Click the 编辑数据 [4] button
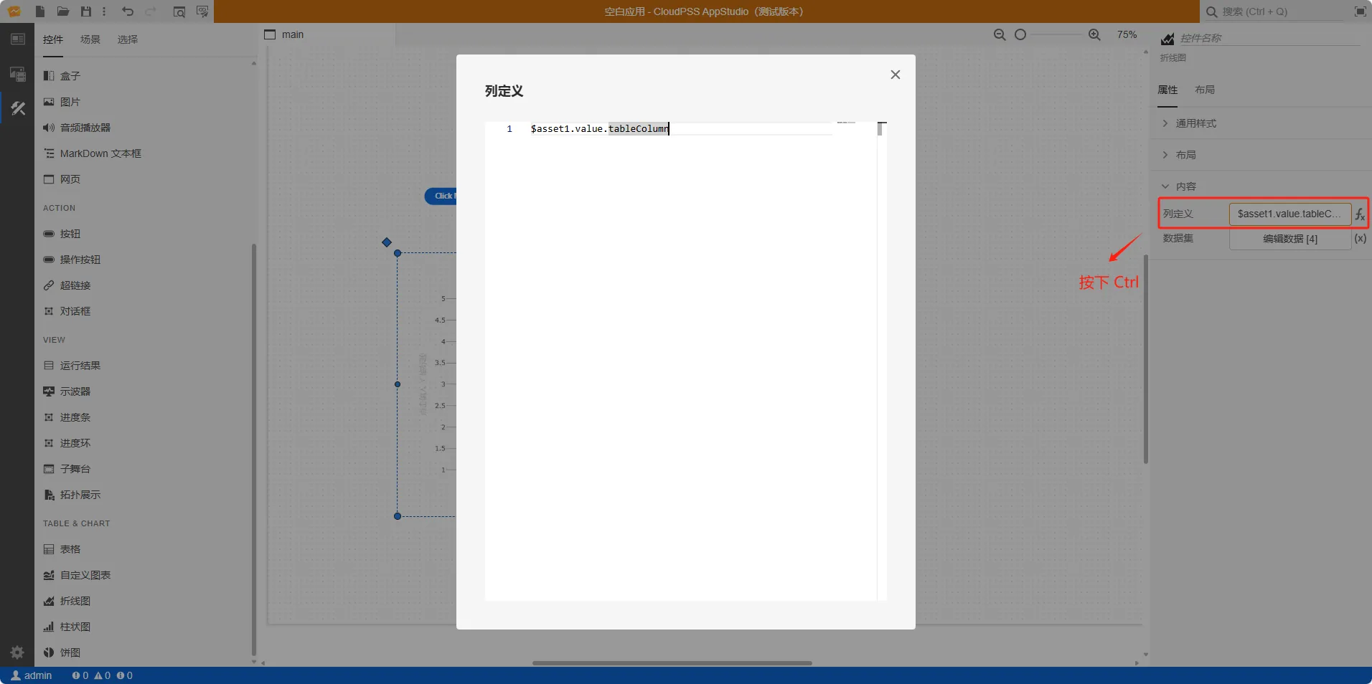Image resolution: width=1372 pixels, height=684 pixels. click(x=1290, y=239)
